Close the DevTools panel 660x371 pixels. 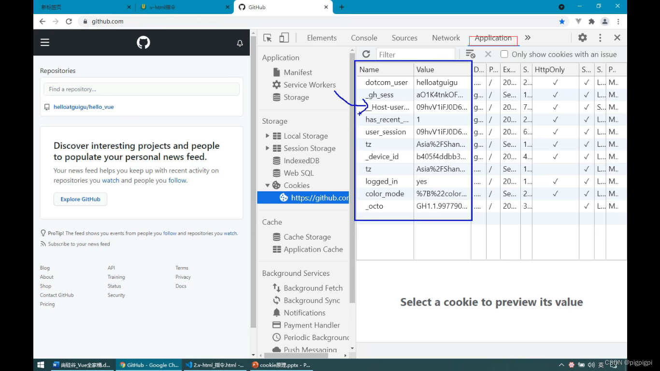click(x=617, y=38)
